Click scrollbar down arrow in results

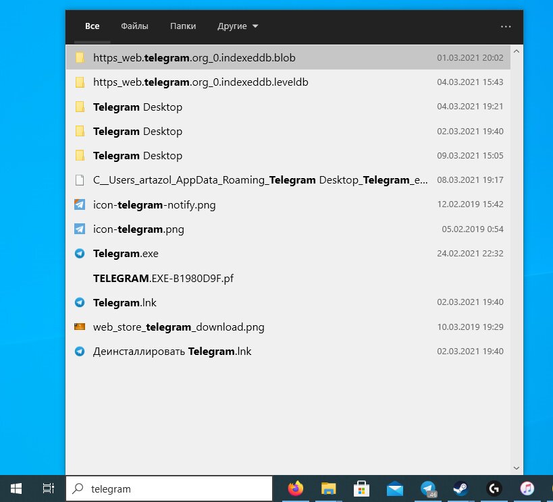click(x=517, y=468)
